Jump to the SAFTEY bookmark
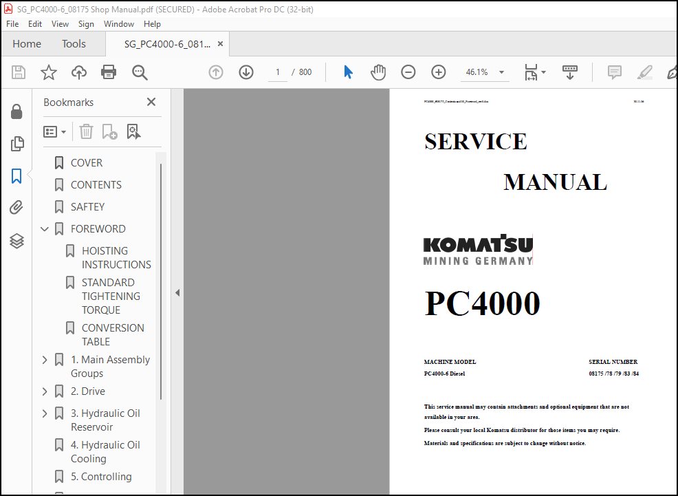The image size is (678, 496). [x=88, y=207]
